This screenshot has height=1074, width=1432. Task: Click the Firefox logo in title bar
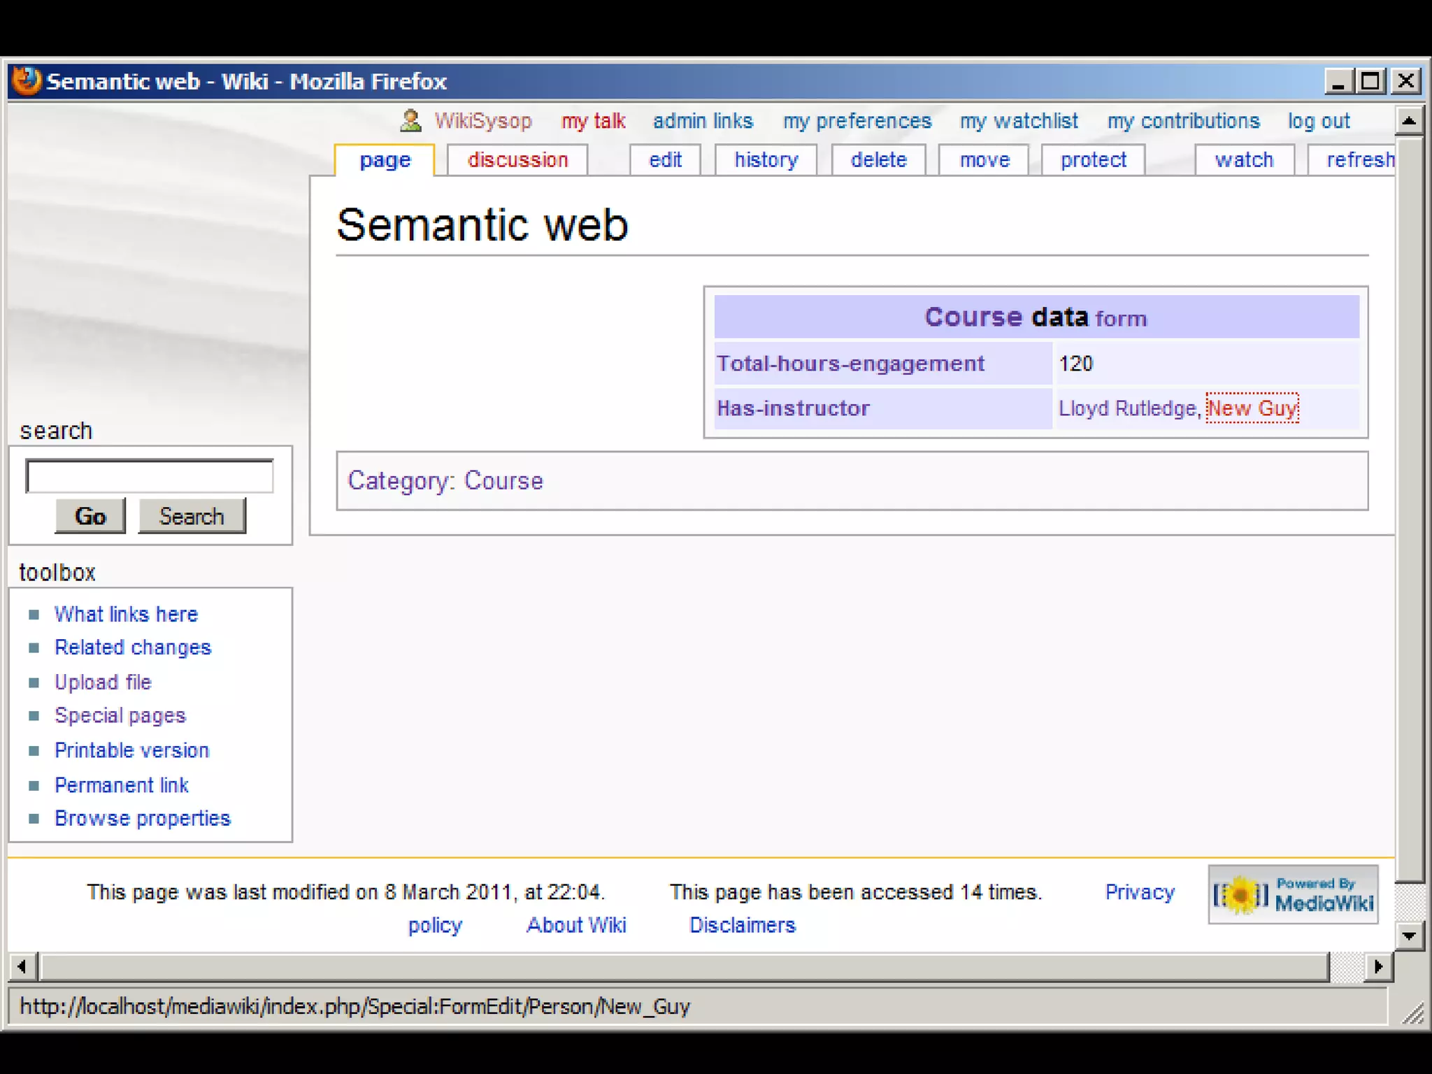pyautogui.click(x=27, y=81)
